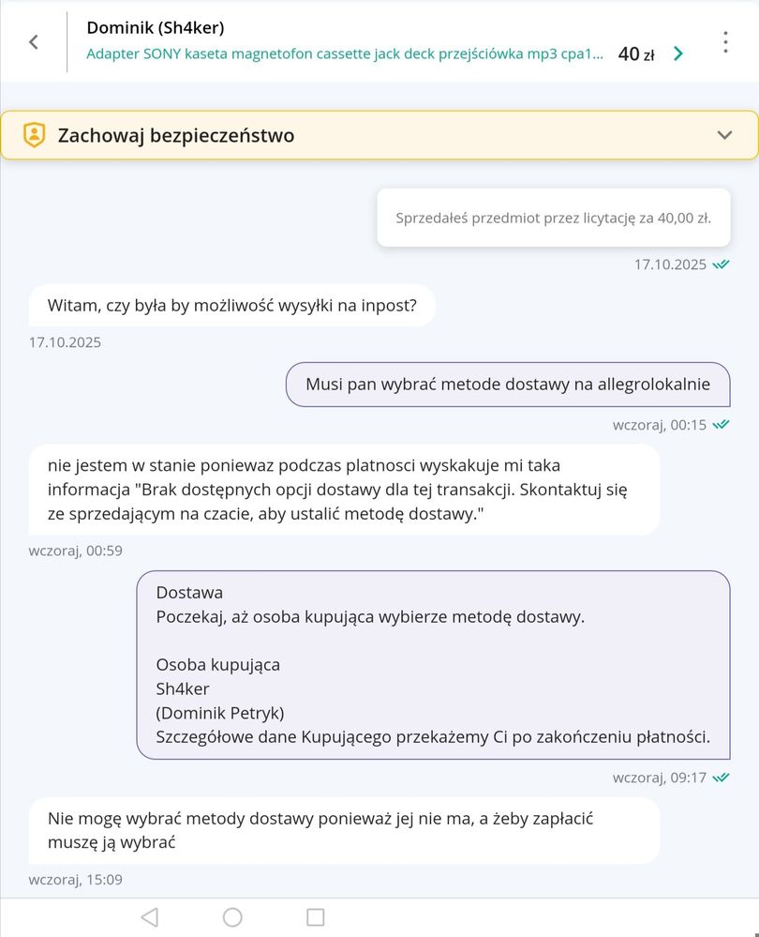Tap the 40 zł price label
Viewport: 759px width, 937px height.
click(635, 54)
